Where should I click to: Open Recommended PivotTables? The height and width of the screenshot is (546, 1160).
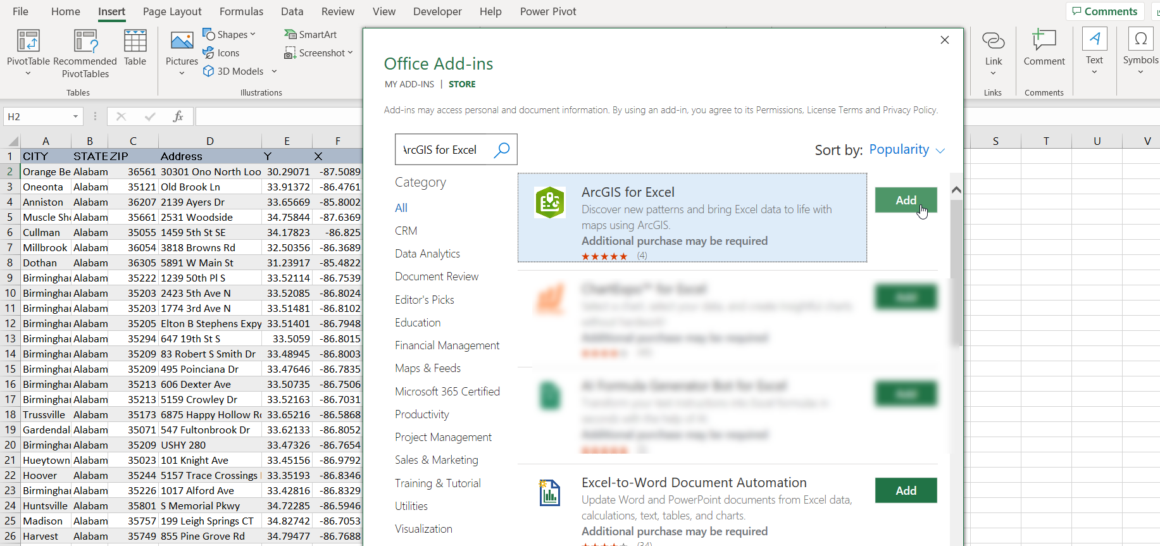[85, 54]
